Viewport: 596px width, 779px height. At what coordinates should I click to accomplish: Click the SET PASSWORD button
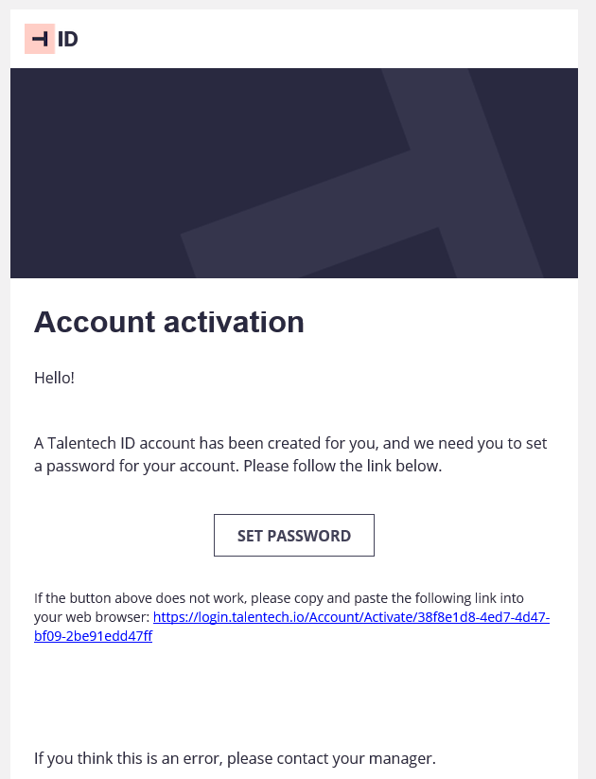(x=293, y=536)
